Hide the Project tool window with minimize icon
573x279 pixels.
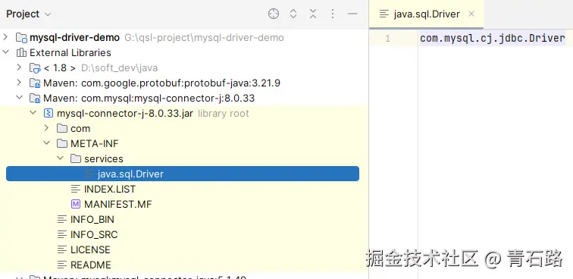352,14
